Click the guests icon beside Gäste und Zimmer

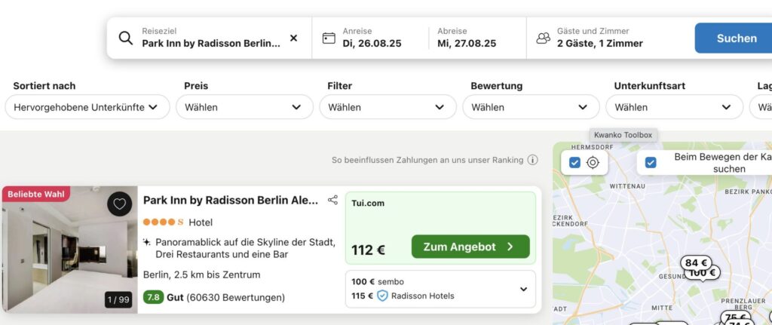pos(543,38)
